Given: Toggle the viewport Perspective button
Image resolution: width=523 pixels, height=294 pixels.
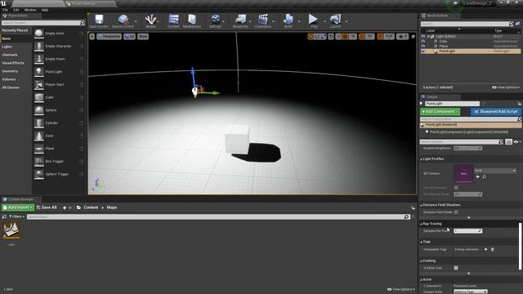Looking at the screenshot, I should [x=109, y=37].
